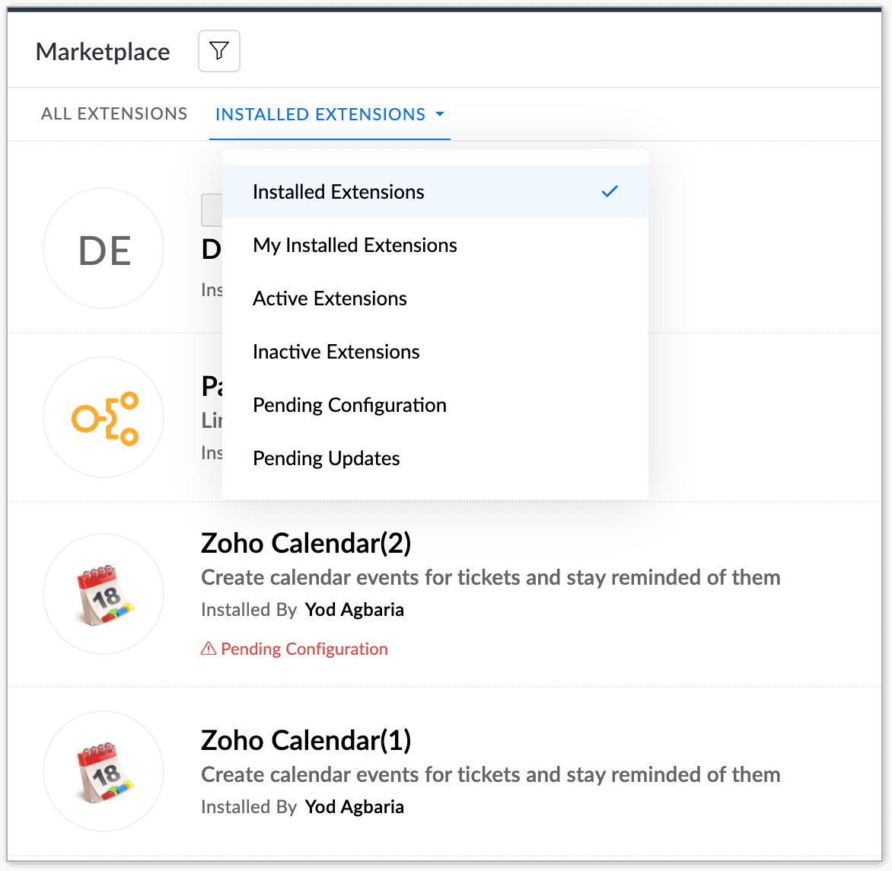
Task: Click the Zoho Calendar(1) calendar icon
Action: coord(104,771)
